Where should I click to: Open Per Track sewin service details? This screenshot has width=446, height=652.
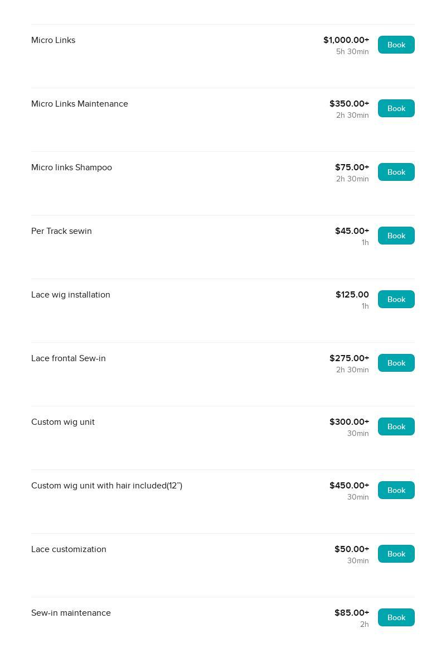click(x=61, y=231)
